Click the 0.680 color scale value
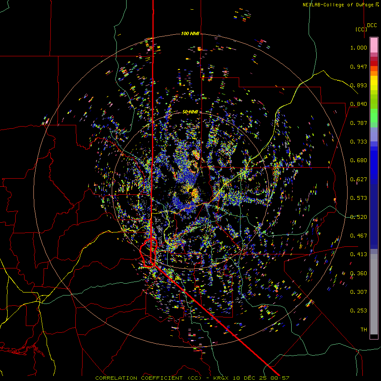Screen dimensions: 381x381 pyautogui.click(x=359, y=160)
